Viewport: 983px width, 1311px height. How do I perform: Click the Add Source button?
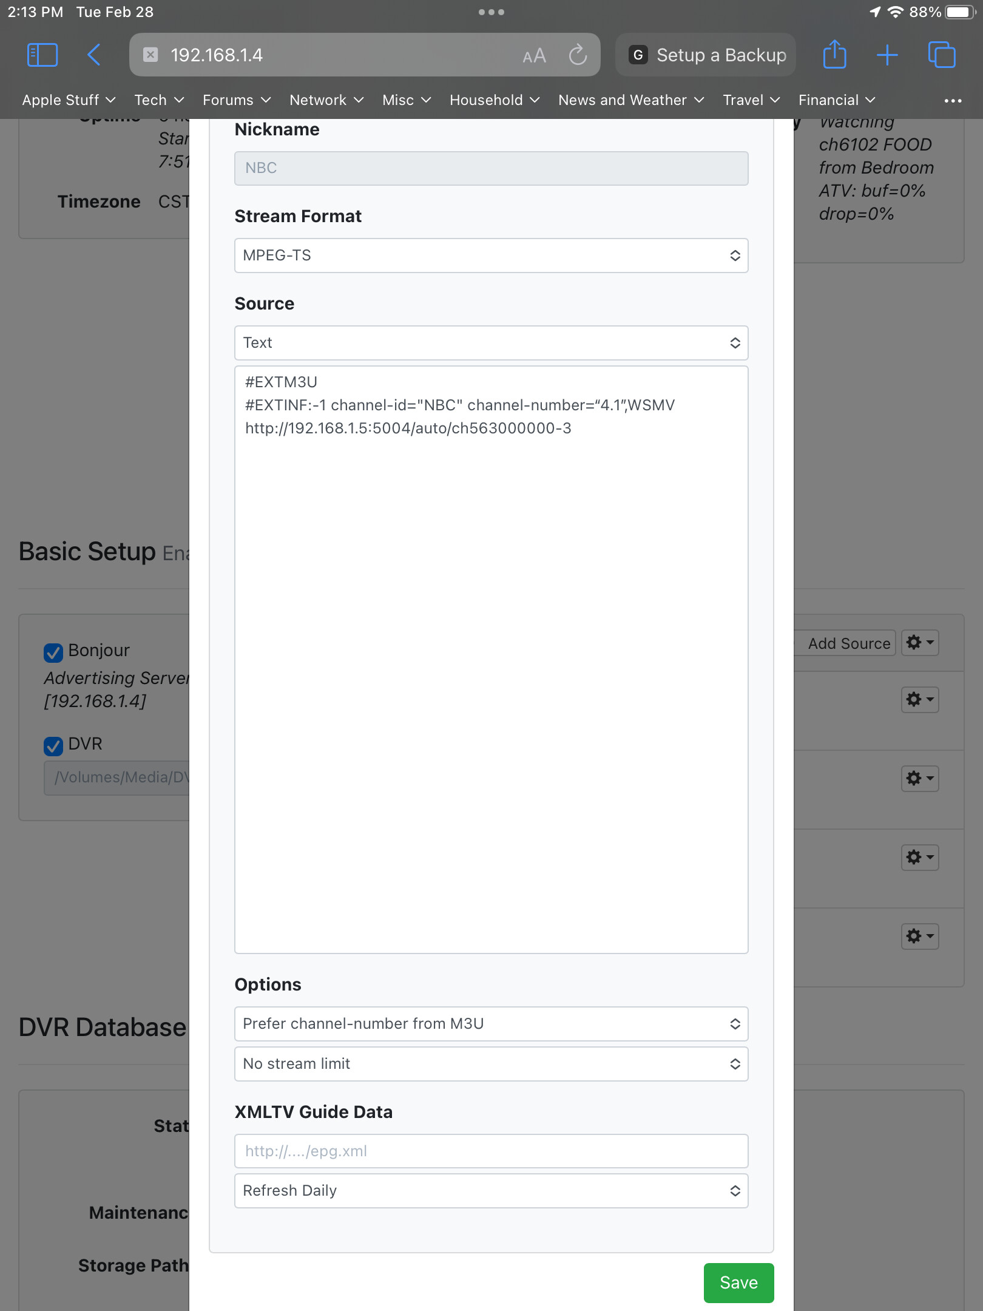click(848, 643)
